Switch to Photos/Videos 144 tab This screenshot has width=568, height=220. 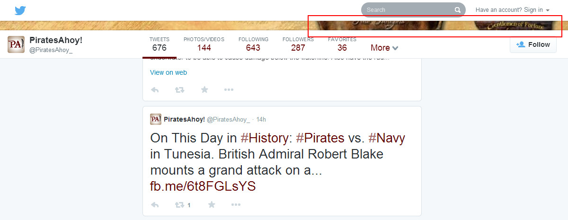point(204,44)
